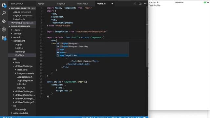Screen dimensions: 210x118
Task: Click the Wi-Fi icon in simulator status bar
Action: pyautogui.click(x=157, y=2)
